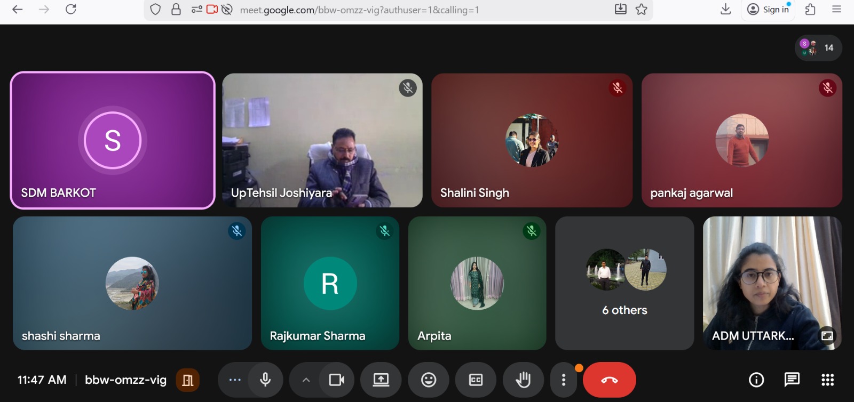Open audio settings via the three-dot pill

(235, 380)
